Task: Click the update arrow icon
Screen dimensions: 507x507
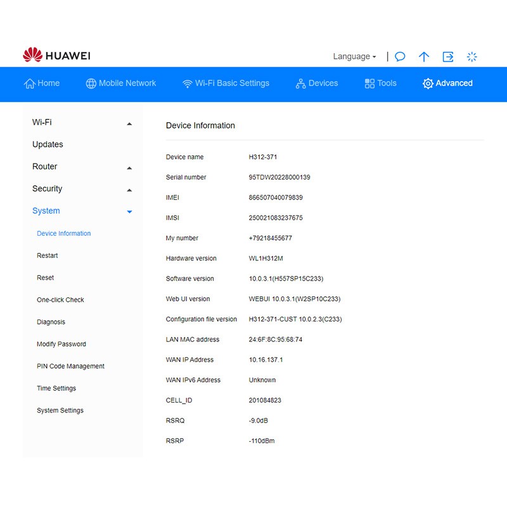Action: point(424,56)
